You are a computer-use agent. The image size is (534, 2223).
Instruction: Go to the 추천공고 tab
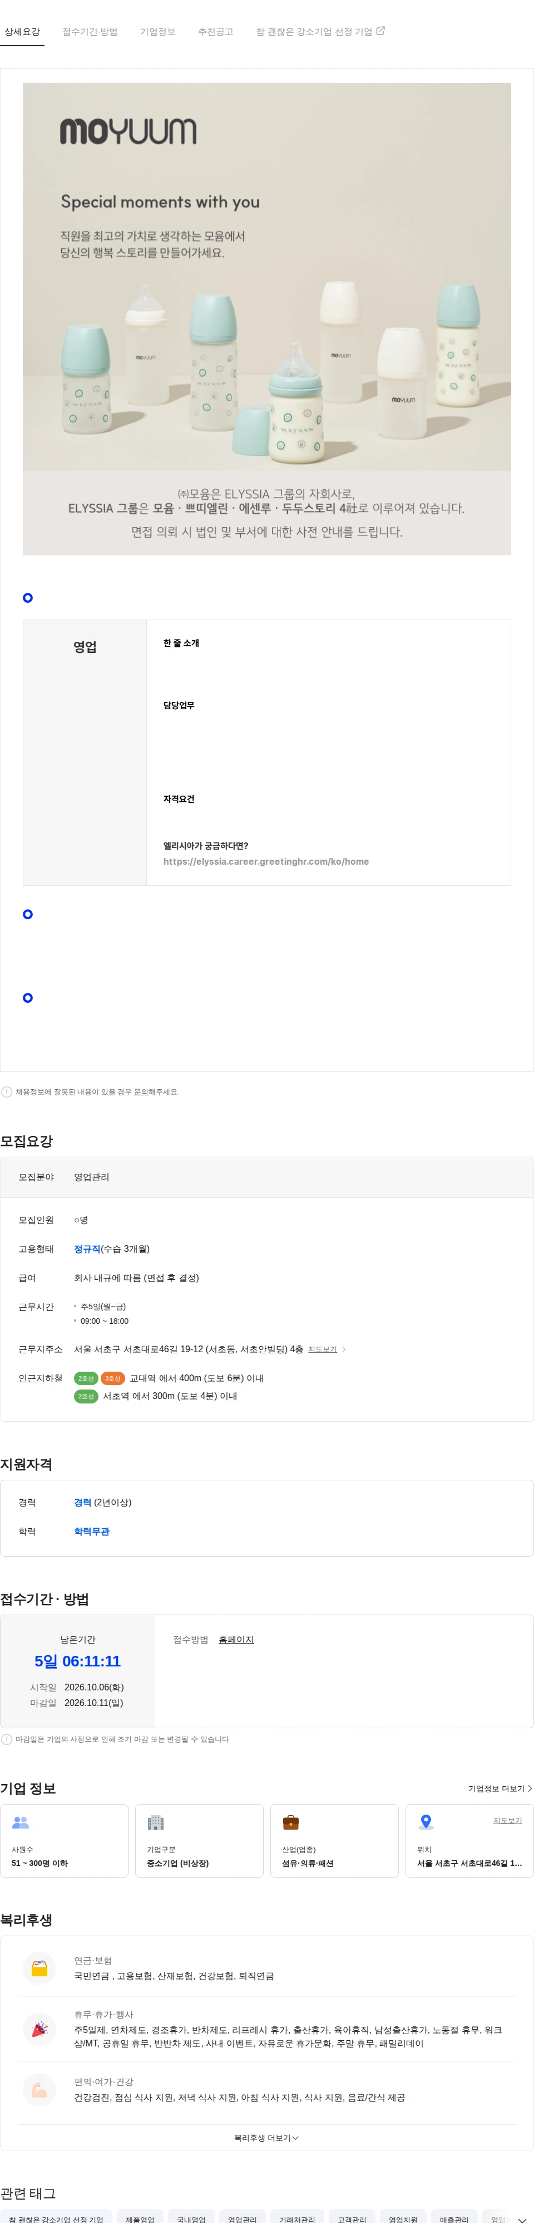point(215,32)
